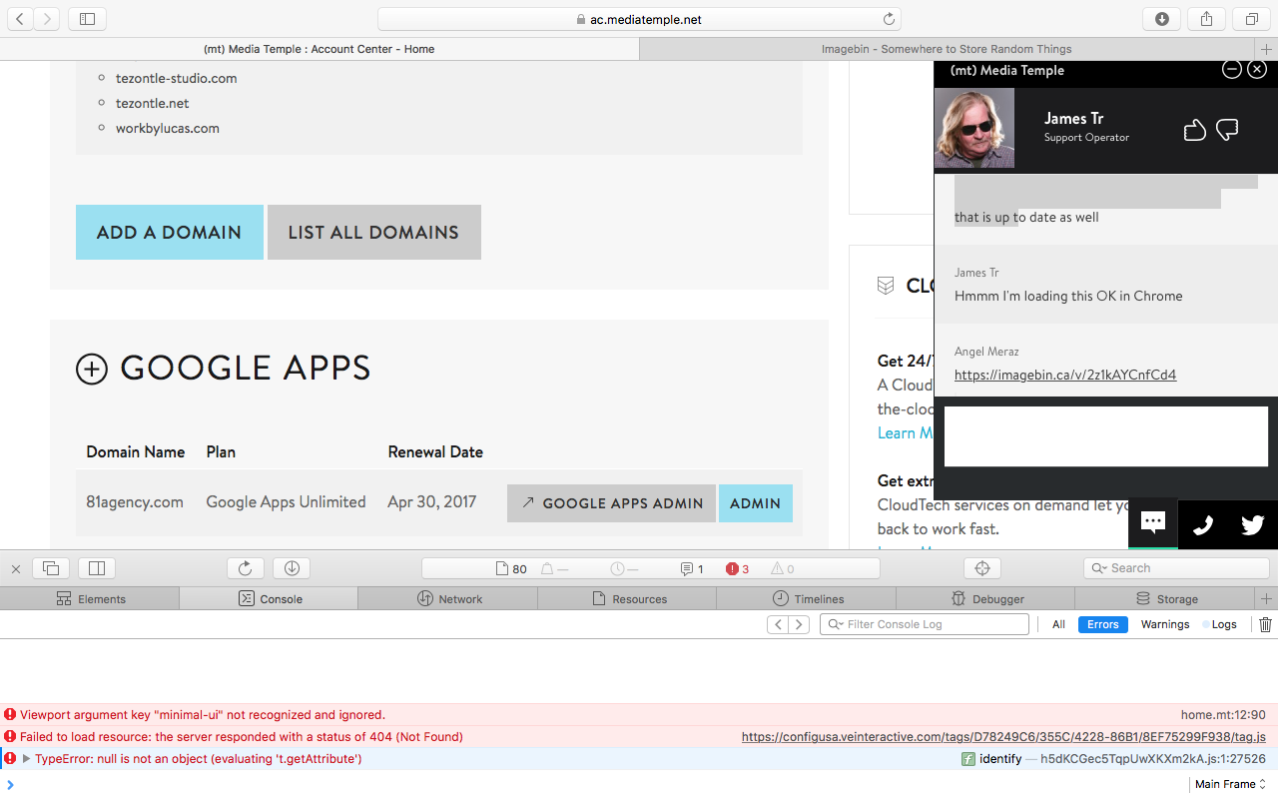This screenshot has width=1278, height=799.
Task: Click the phone icon in chat widget
Action: [x=1203, y=524]
